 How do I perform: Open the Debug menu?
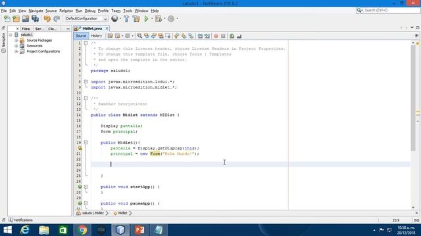[90, 10]
